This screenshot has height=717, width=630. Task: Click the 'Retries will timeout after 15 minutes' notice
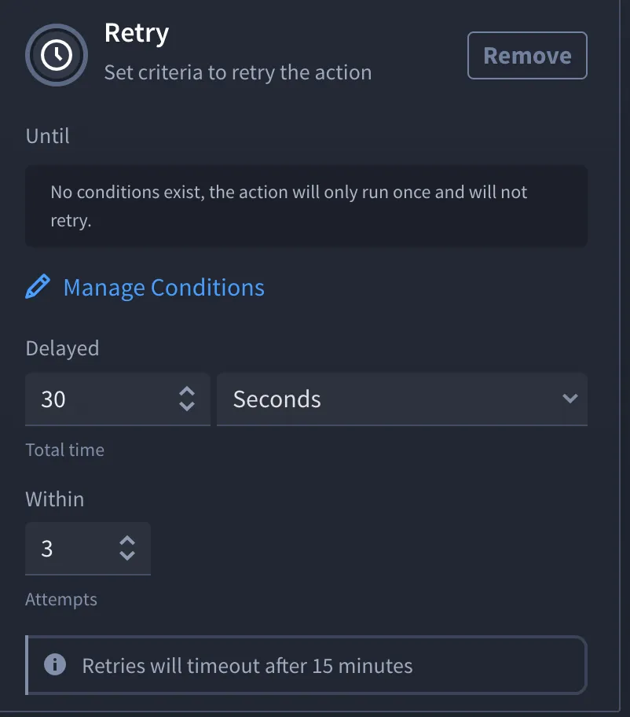306,665
